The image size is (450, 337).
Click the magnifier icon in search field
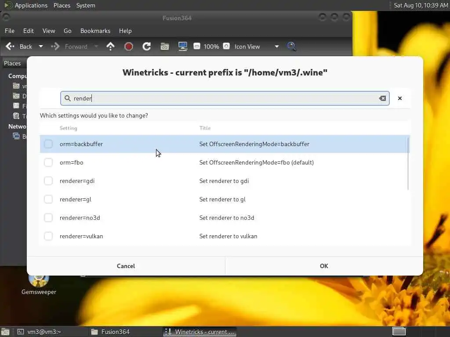click(67, 98)
